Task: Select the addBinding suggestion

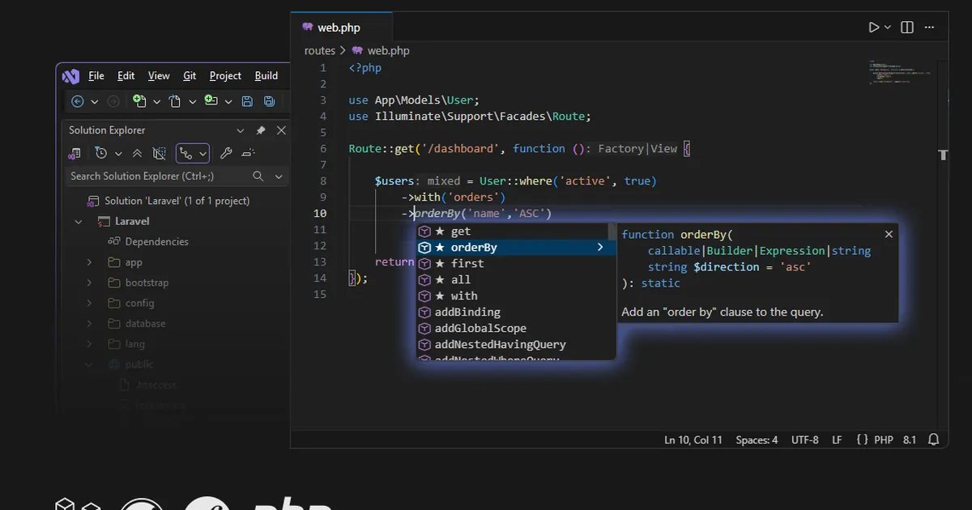Action: pyautogui.click(x=516, y=312)
